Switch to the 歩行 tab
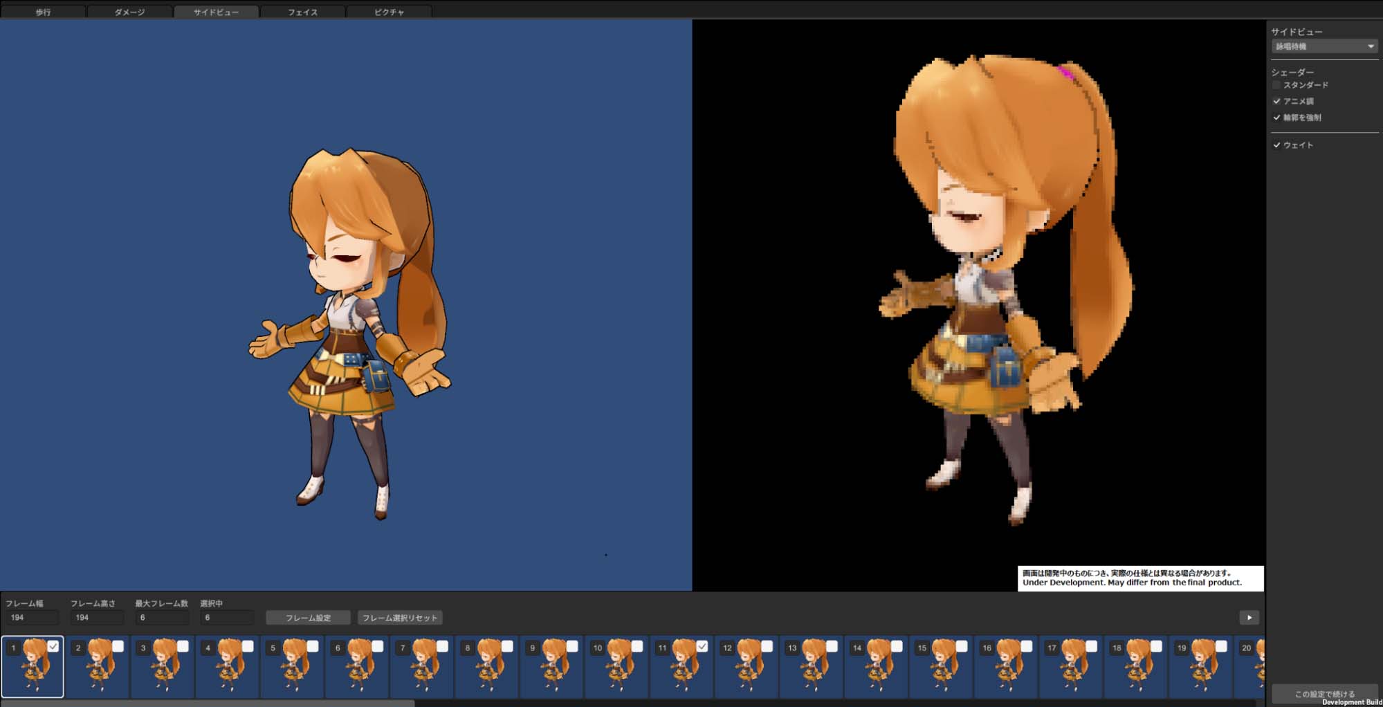This screenshot has height=707, width=1383. coord(43,12)
